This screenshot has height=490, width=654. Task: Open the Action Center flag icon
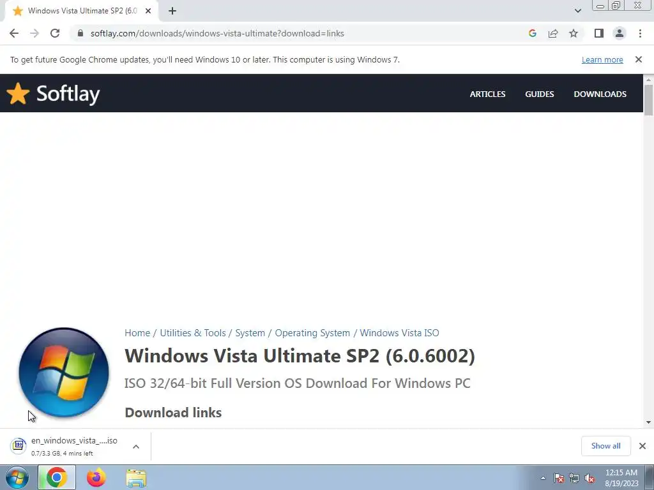pyautogui.click(x=559, y=479)
